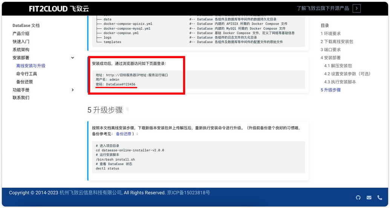Open 系统架构 in sidebar
The height and width of the screenshot is (208, 390).
(21, 49)
